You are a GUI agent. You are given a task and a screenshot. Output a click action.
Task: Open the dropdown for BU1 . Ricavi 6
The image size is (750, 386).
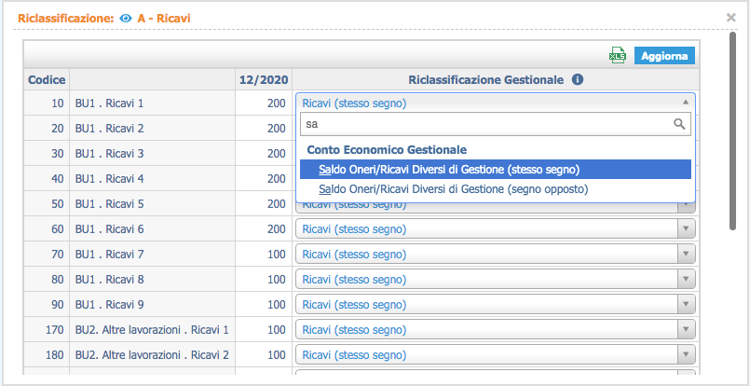pyautogui.click(x=686, y=228)
